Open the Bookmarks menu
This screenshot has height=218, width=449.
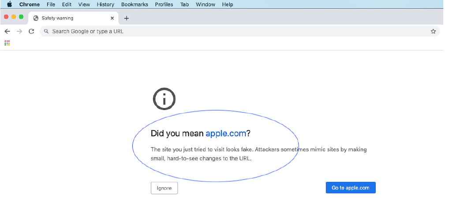click(135, 4)
